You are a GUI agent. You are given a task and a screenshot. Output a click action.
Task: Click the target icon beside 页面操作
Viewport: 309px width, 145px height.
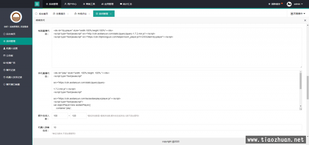coord(292,14)
